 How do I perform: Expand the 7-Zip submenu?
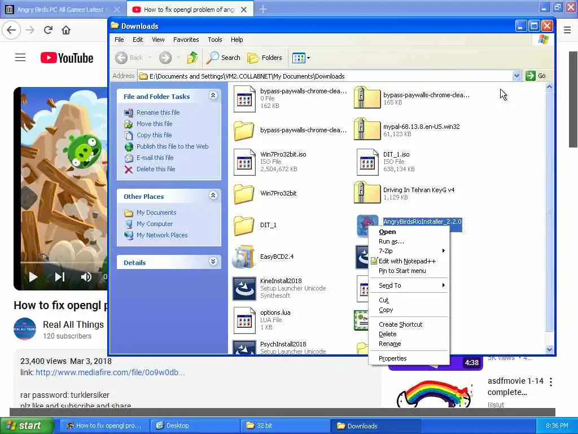click(x=409, y=251)
